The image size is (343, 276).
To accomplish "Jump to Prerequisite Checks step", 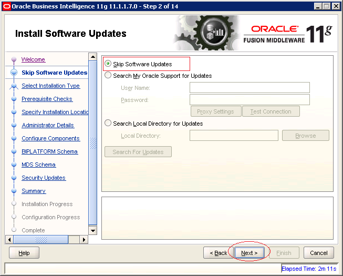I will coord(47,99).
